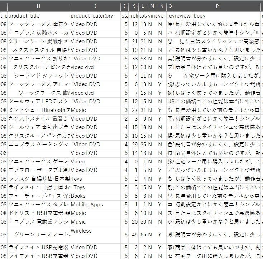
Task: Click star rating 2 in ネクストスタイル row
Action: pos(124,119)
